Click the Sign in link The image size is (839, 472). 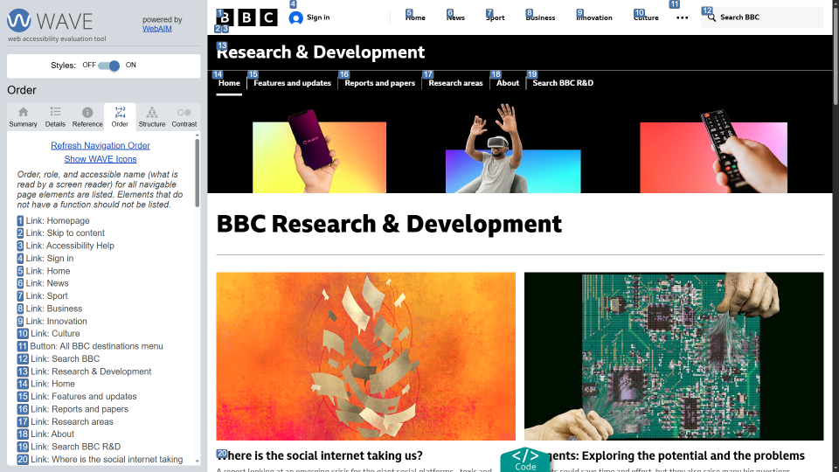(309, 17)
